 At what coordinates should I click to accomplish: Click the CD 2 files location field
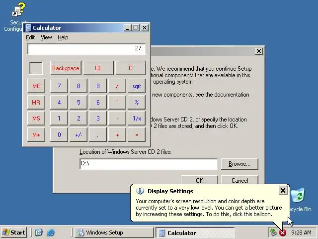149,164
